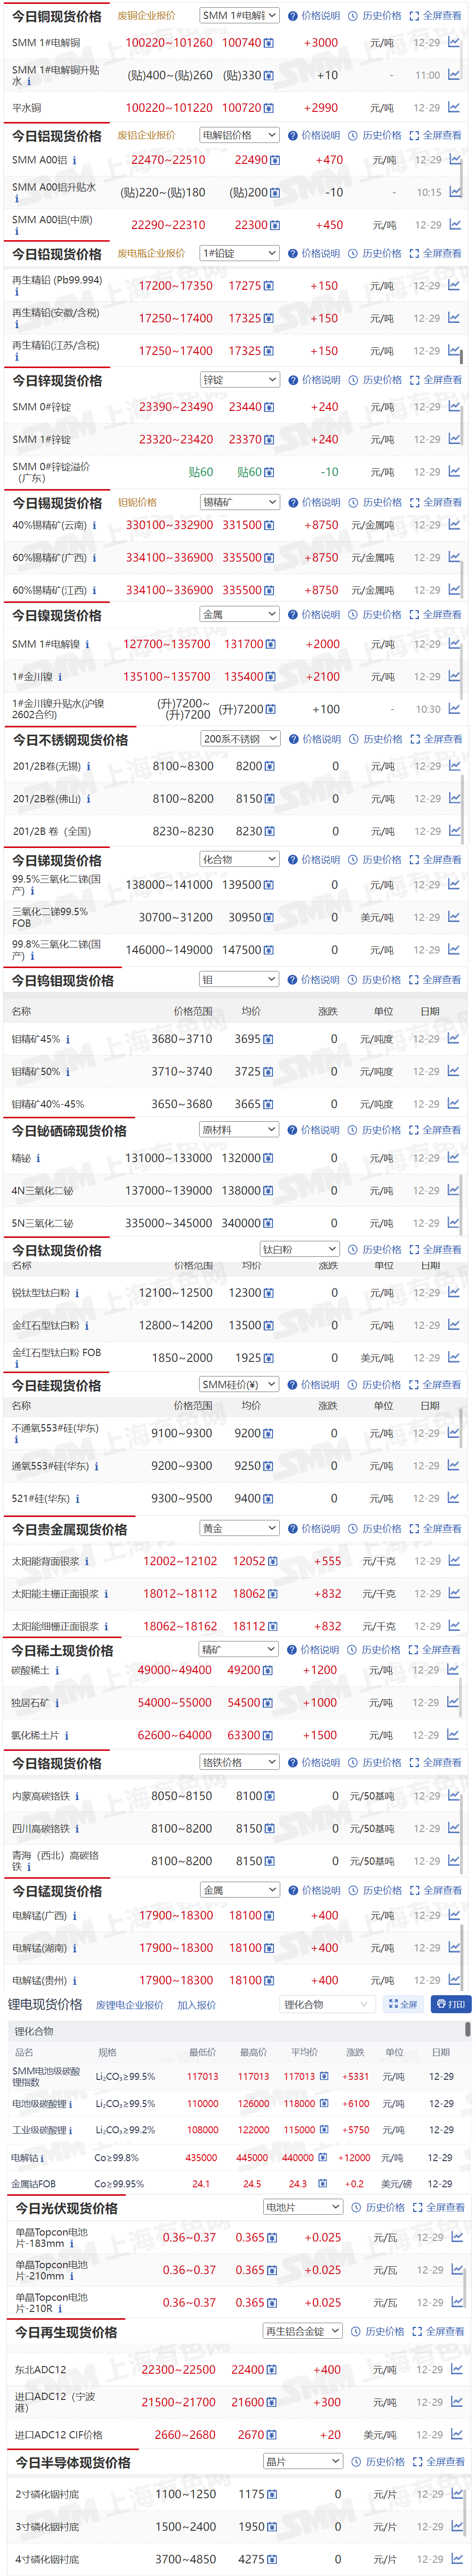
Task: Click the +8750 change for 40%锡精矿
Action: 322,525
